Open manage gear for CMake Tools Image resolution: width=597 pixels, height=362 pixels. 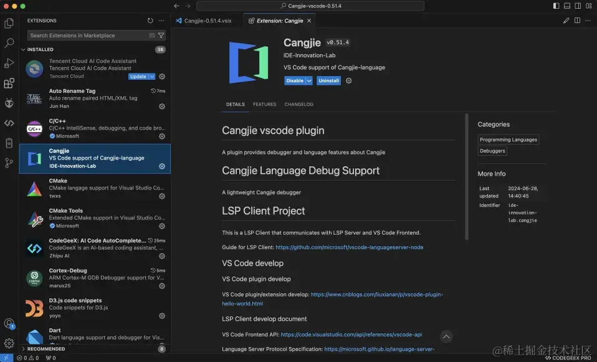[x=162, y=226]
